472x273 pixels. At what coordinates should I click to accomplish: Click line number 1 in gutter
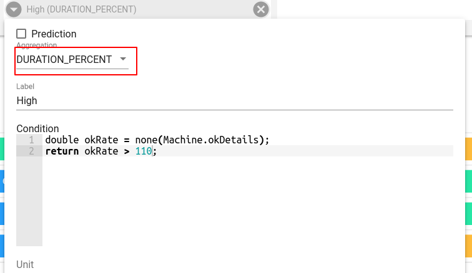[x=30, y=140]
